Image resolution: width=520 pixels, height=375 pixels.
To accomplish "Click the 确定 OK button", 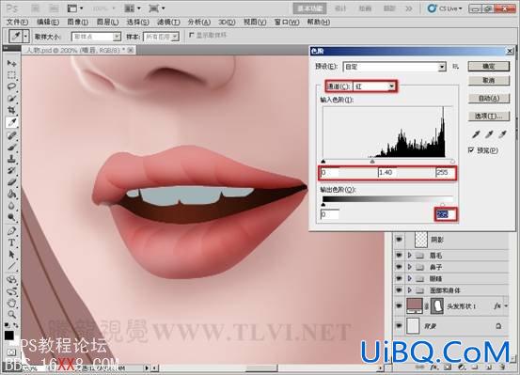I will [488, 67].
